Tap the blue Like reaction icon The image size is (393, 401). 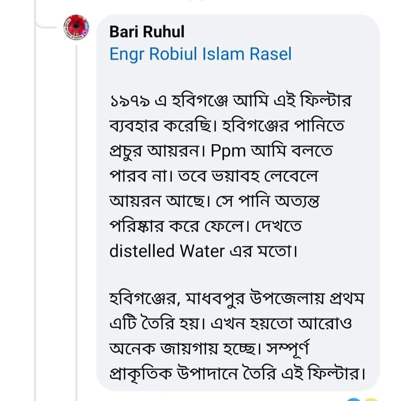(354, 400)
